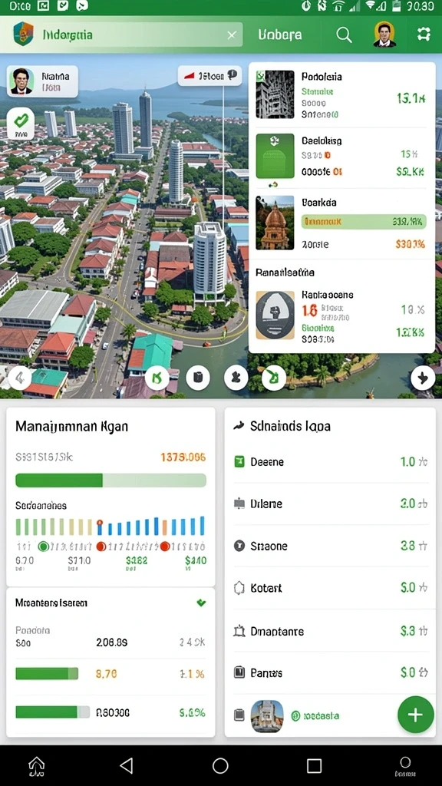This screenshot has width=442, height=786.
Task: Select the Kotart list item
Action: click(330, 587)
